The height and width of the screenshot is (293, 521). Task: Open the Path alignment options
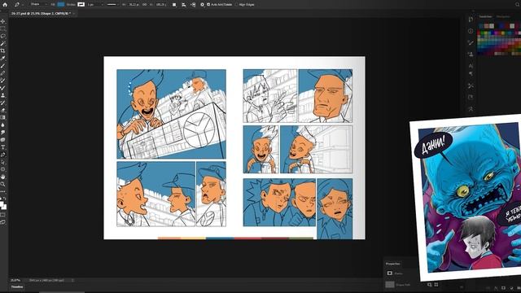[184, 5]
